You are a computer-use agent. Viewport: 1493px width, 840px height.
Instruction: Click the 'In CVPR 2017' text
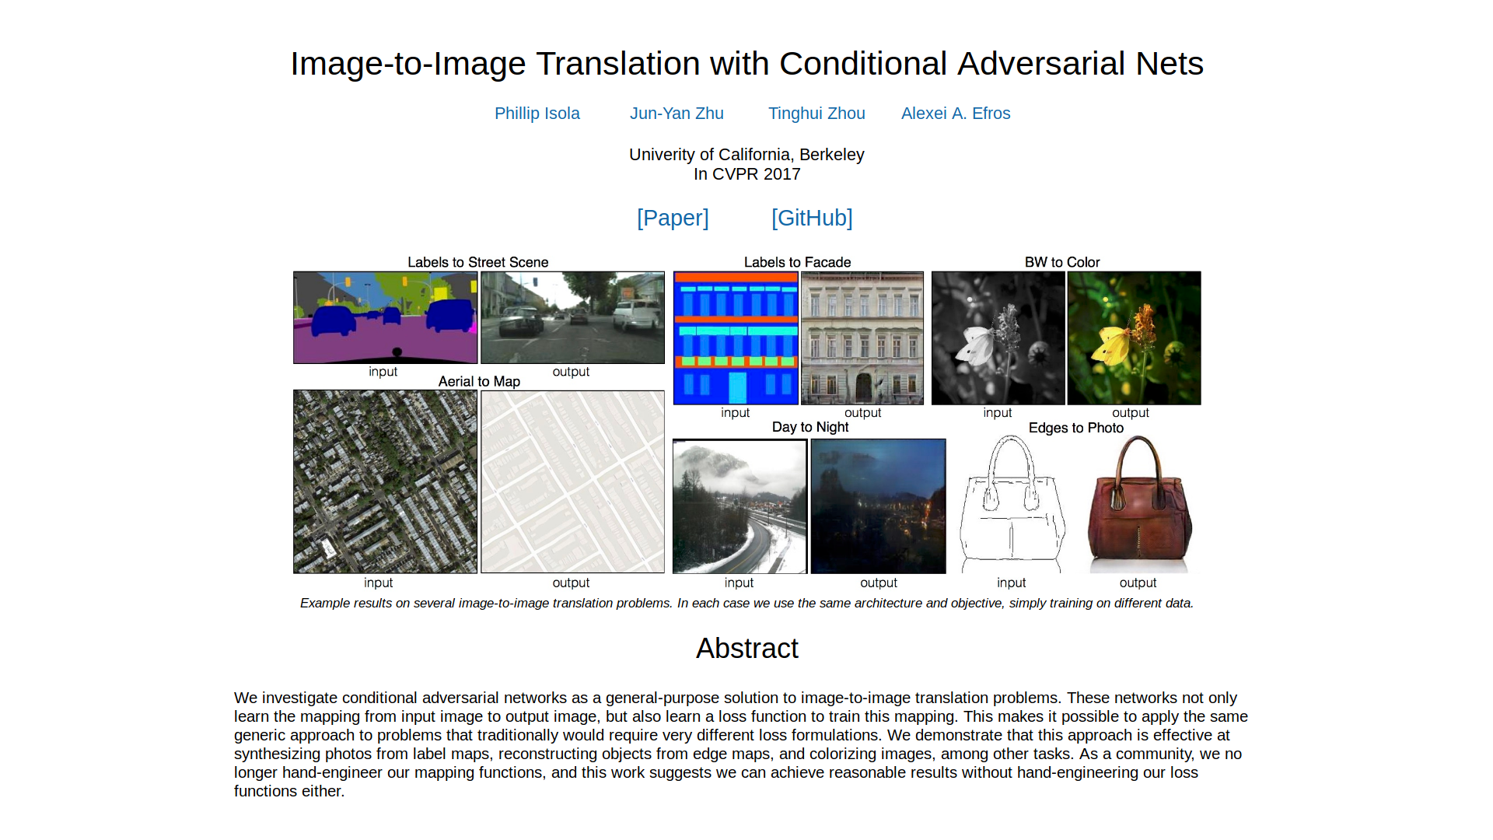[x=746, y=174]
